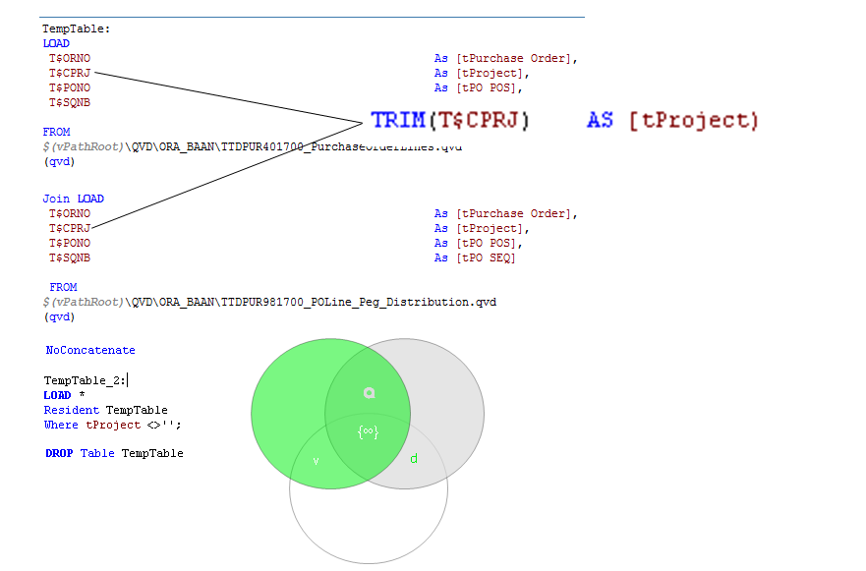Click the "[tPO SEQ]" alias
The height and width of the screenshot is (571, 866).
coord(486,257)
